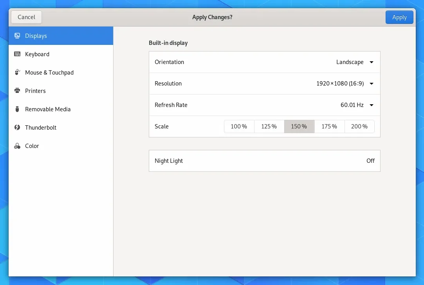Keep scale at the selected 150%

(x=299, y=126)
